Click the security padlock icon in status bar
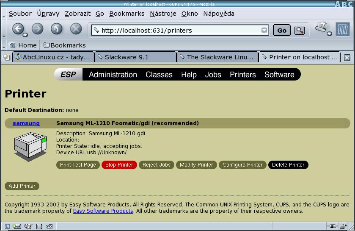Screen dimensions: 355x231 [343, 226]
